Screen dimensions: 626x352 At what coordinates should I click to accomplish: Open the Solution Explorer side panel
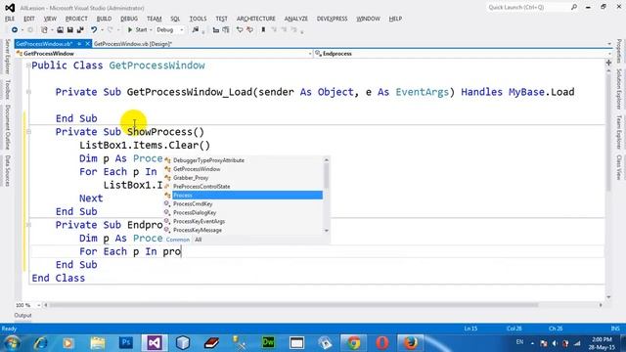click(x=619, y=89)
